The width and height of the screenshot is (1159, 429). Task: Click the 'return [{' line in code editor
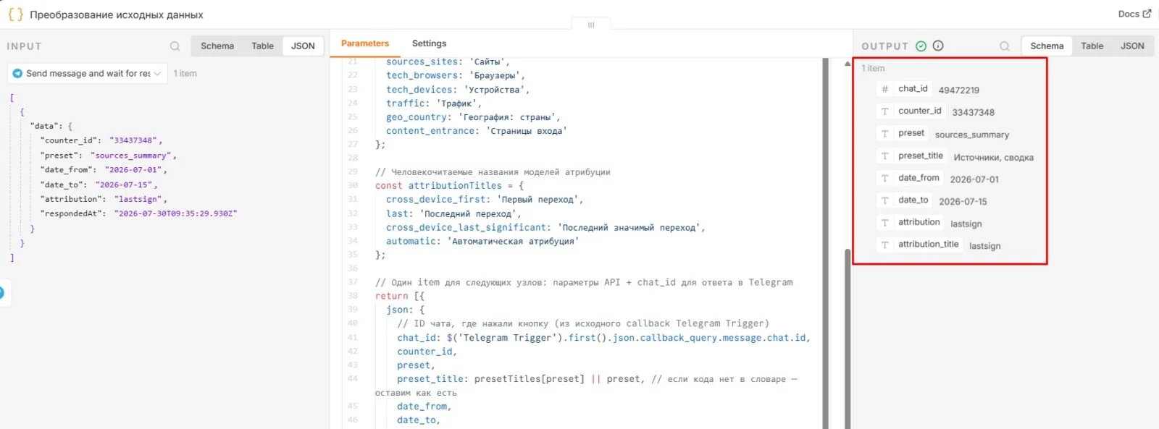[400, 296]
